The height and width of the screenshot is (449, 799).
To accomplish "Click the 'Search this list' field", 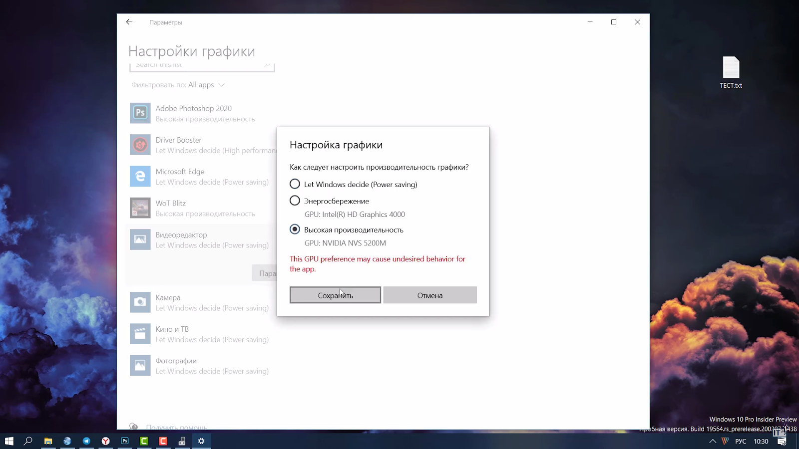I will tap(202, 66).
